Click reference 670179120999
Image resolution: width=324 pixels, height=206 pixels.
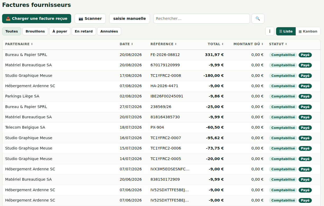[x=165, y=65]
